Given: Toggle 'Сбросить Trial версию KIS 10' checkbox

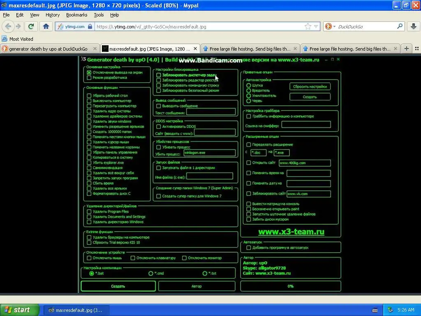Looking at the screenshot, I should click(89, 242).
